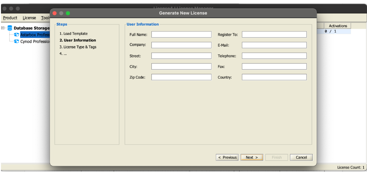The image size is (367, 172).
Task: Focus the Zip Code field
Action: coord(181,77)
